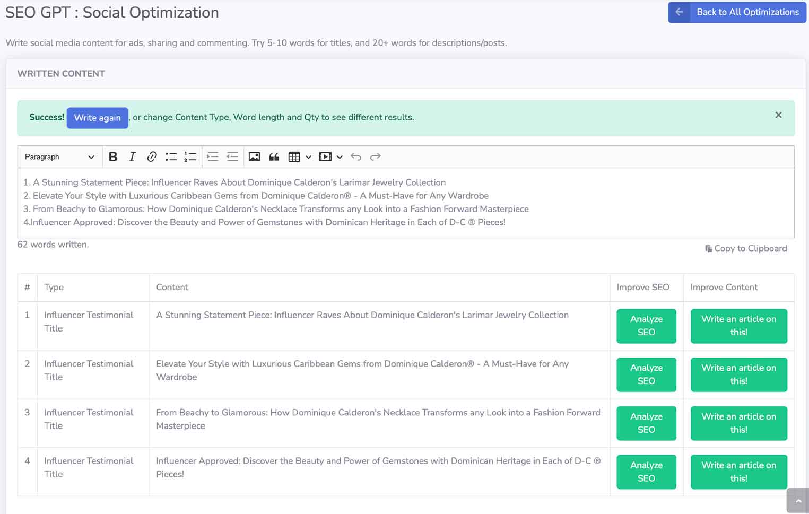Apply italic formatting in editor toolbar

[x=132, y=156]
